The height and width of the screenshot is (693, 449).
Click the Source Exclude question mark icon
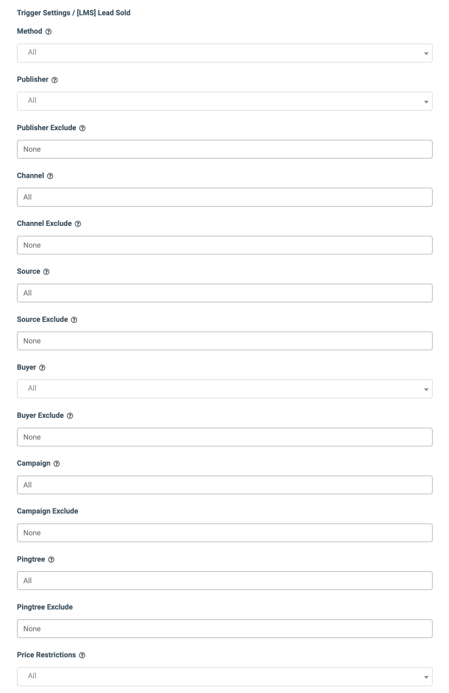74,320
